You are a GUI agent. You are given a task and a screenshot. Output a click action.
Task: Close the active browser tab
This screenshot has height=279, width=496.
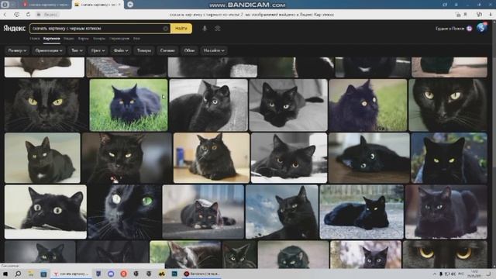pyautogui.click(x=119, y=5)
